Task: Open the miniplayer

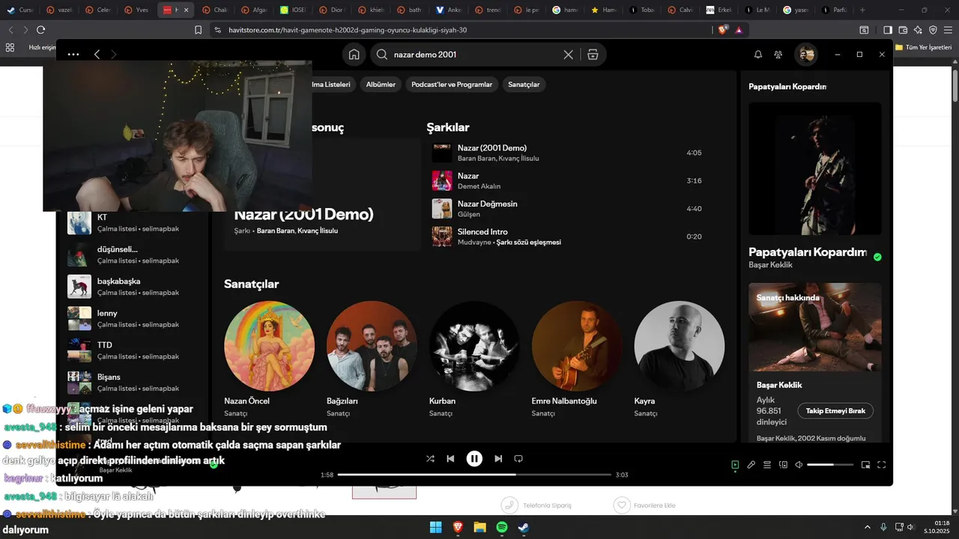Action: coord(865,465)
